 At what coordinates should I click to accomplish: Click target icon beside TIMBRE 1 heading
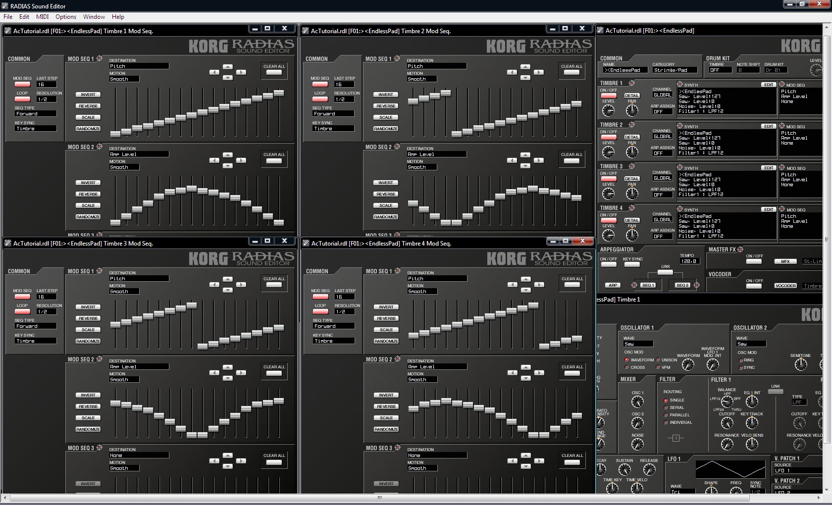631,83
